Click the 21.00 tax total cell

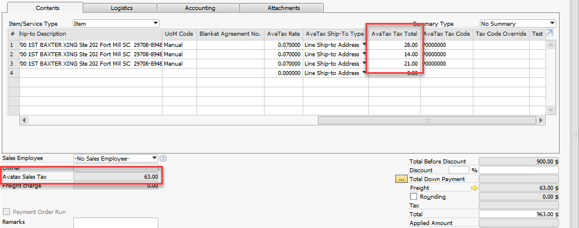pos(394,63)
